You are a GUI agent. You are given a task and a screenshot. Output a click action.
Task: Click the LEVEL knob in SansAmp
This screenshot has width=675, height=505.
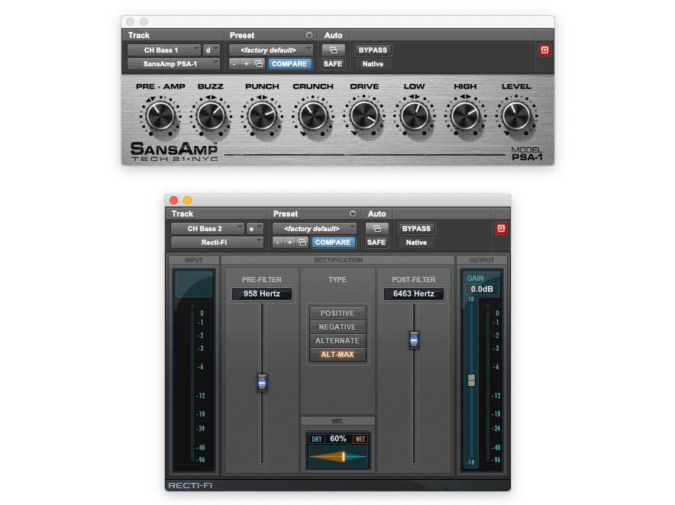(x=516, y=116)
